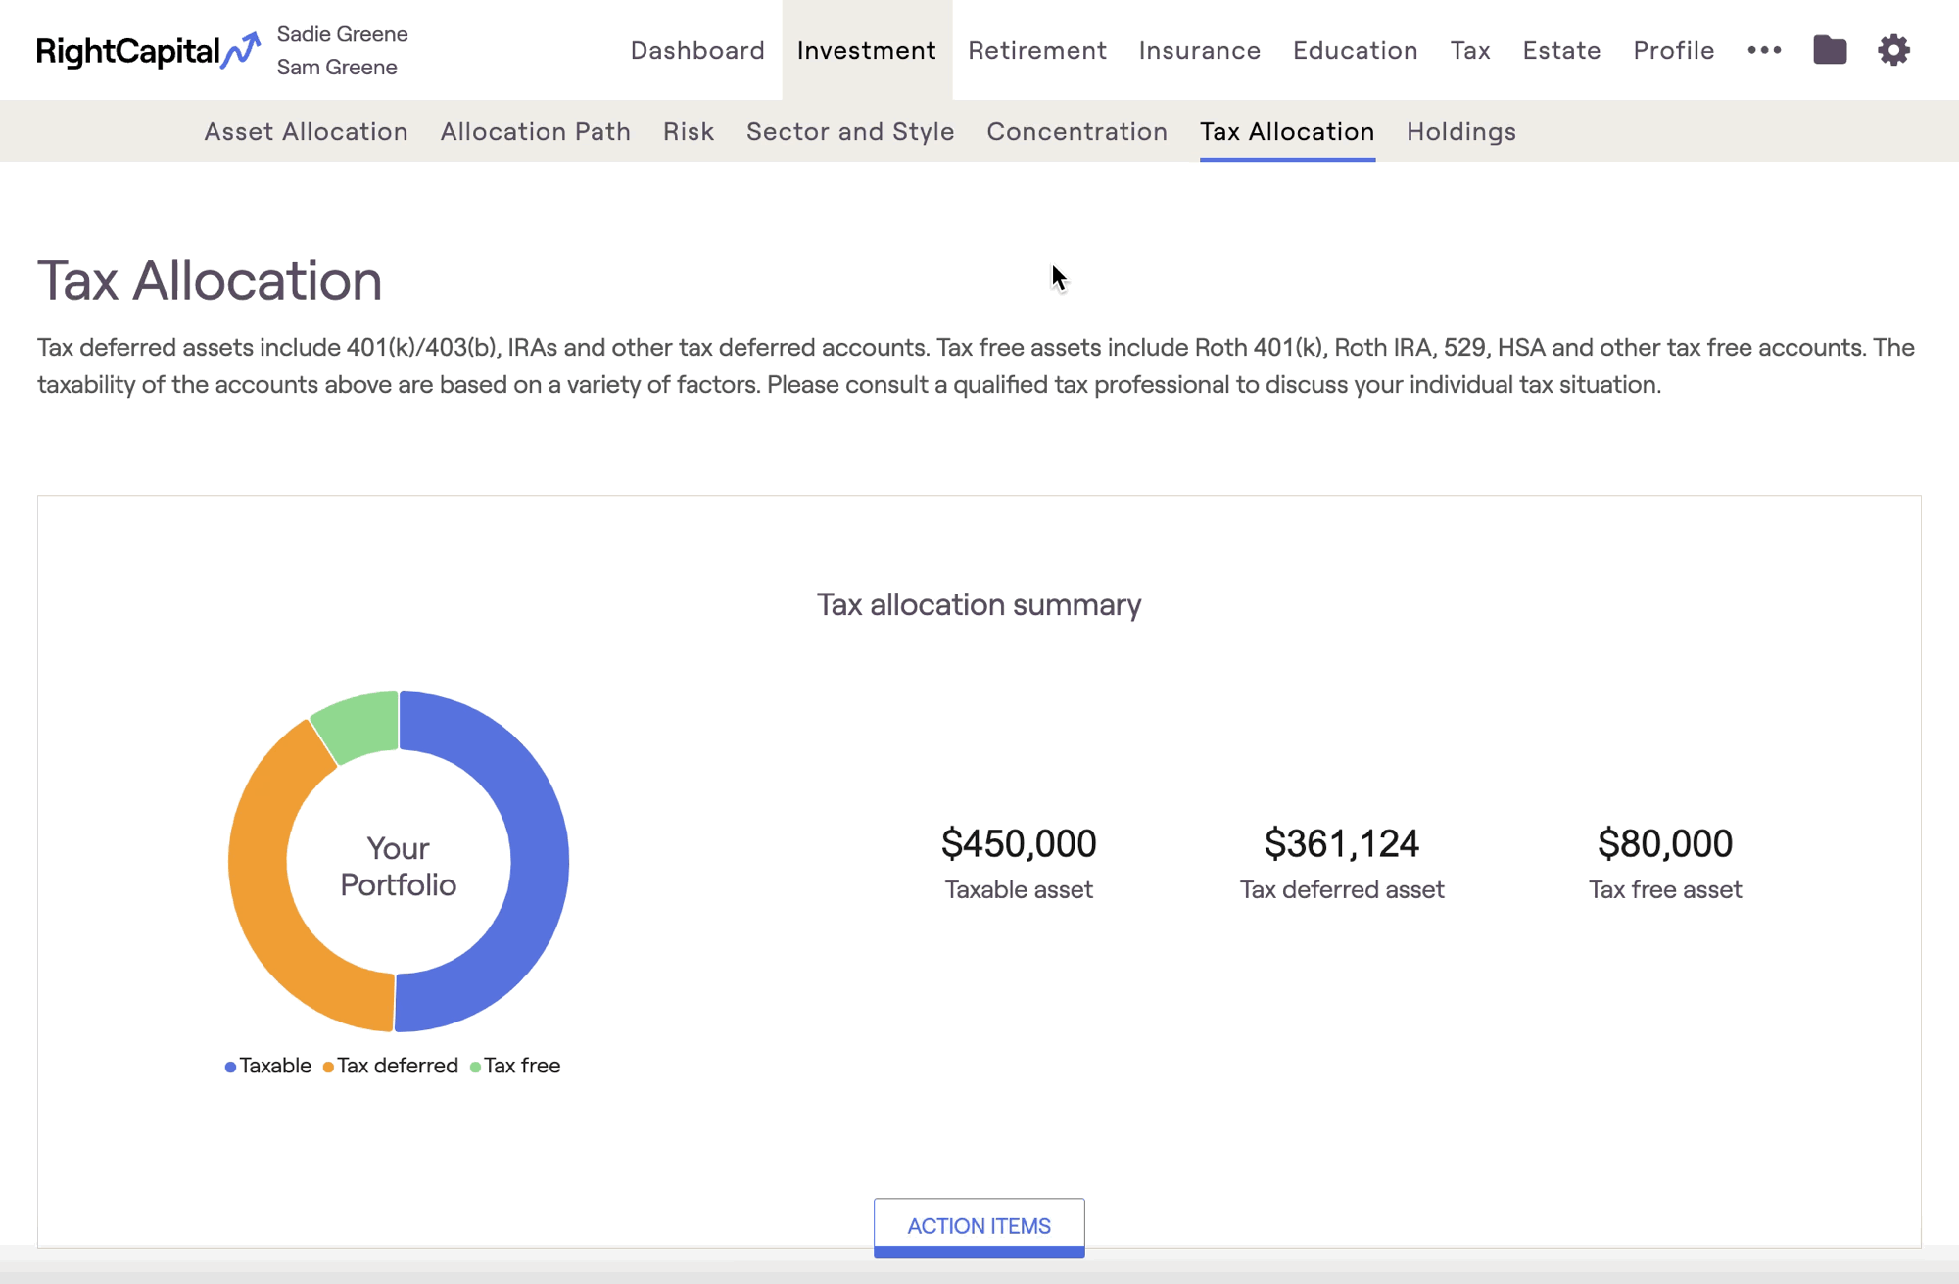Open the folder vault icon
The width and height of the screenshot is (1959, 1284).
1830,50
